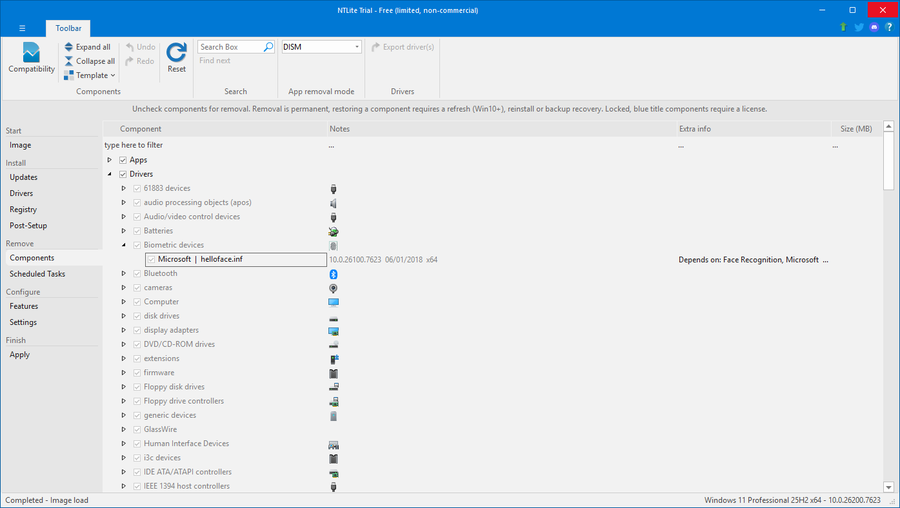Viewport: 900px width, 508px height.
Task: Collapse the Drivers tree node
Action: coord(110,174)
